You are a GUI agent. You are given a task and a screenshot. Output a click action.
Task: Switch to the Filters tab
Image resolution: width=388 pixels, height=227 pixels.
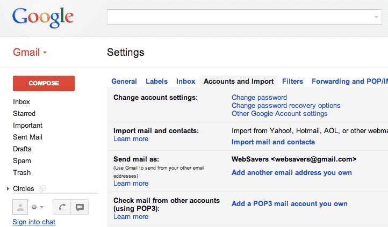pos(292,81)
